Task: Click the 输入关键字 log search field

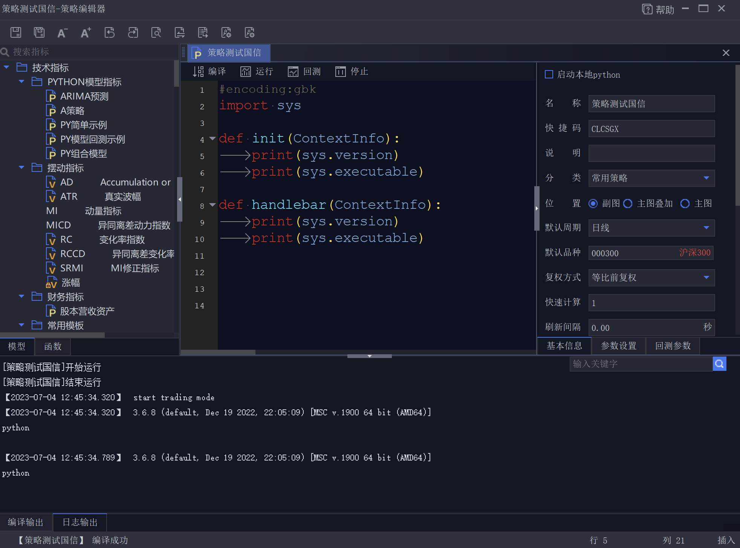Action: click(641, 364)
